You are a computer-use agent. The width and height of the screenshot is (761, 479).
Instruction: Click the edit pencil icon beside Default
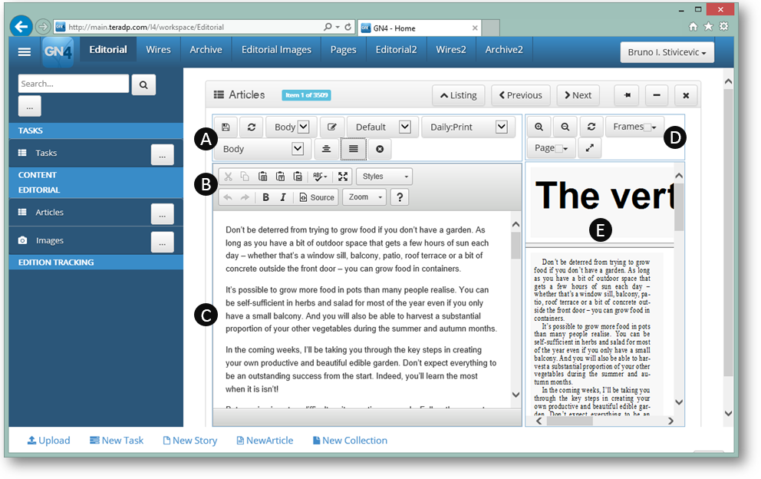click(332, 127)
